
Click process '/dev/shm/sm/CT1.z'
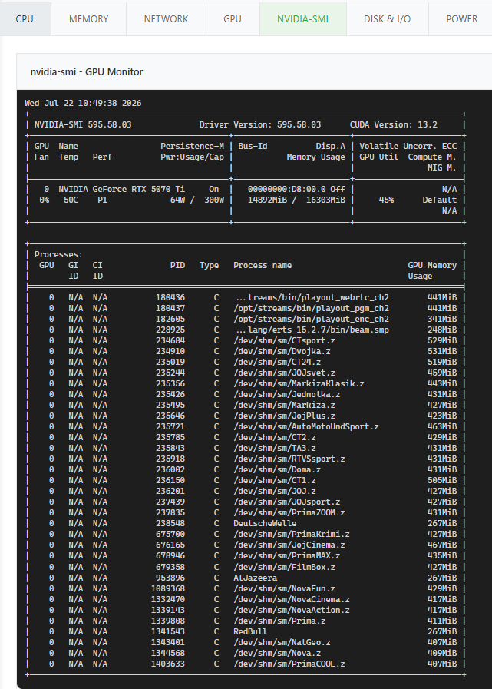pyautogui.click(x=275, y=480)
